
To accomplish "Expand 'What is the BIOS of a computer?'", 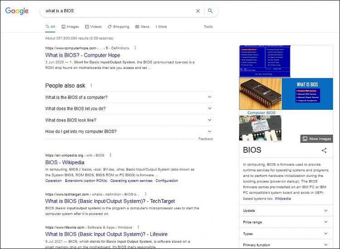I will [x=129, y=97].
